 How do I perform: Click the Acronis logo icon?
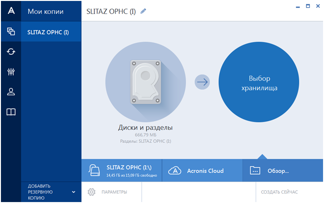[11, 10]
